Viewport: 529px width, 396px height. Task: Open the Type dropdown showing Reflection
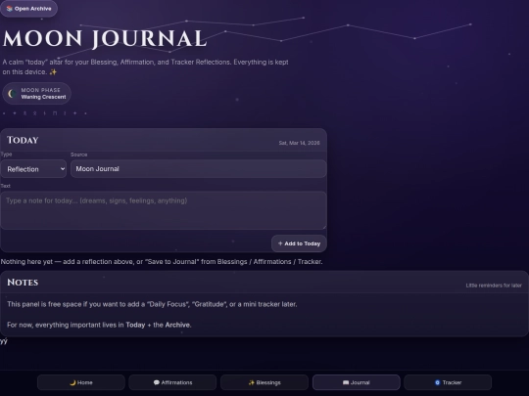coord(33,169)
